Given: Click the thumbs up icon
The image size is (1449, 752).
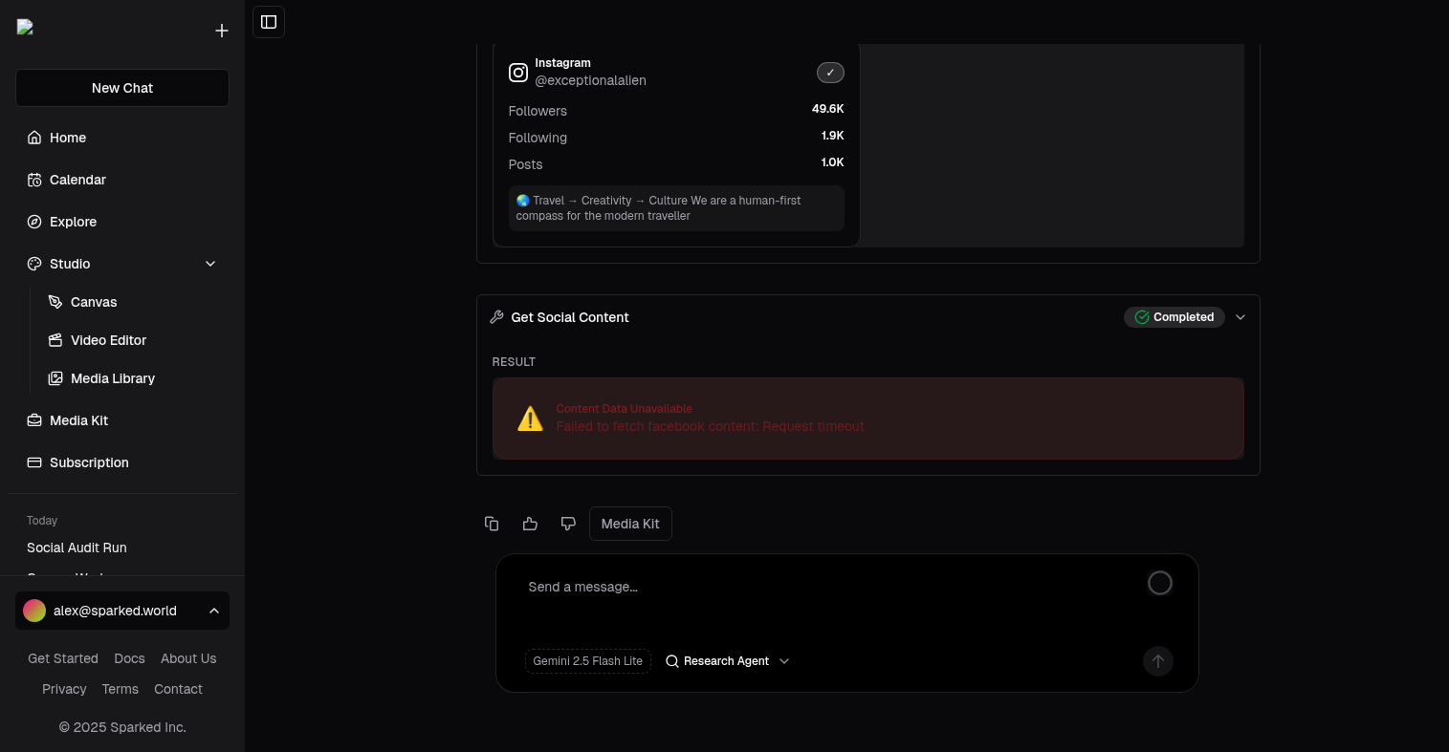Looking at the screenshot, I should (x=530, y=524).
